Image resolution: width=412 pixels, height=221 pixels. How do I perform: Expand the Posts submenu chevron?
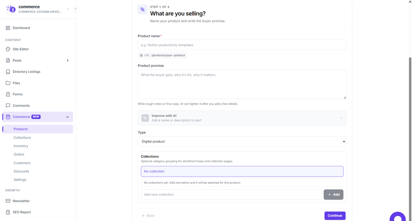click(68, 60)
